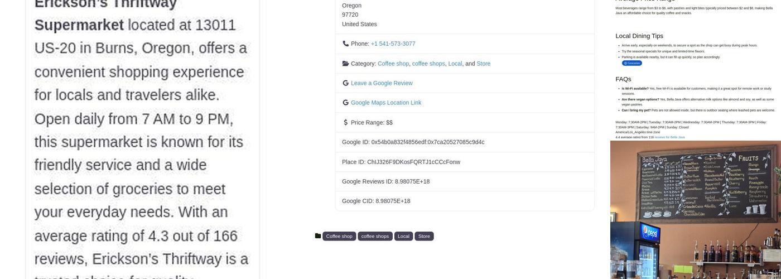The height and width of the screenshot is (279, 781).
Task: Open the Leave a Google Review link
Action: (x=382, y=83)
